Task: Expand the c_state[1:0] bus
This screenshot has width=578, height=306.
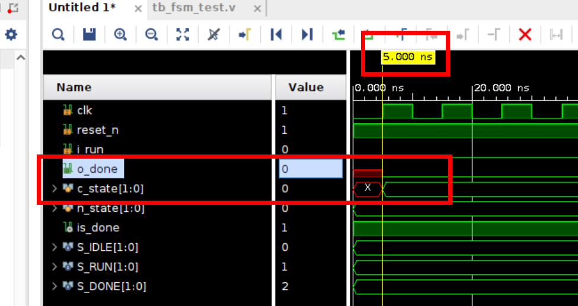Action: [x=55, y=189]
